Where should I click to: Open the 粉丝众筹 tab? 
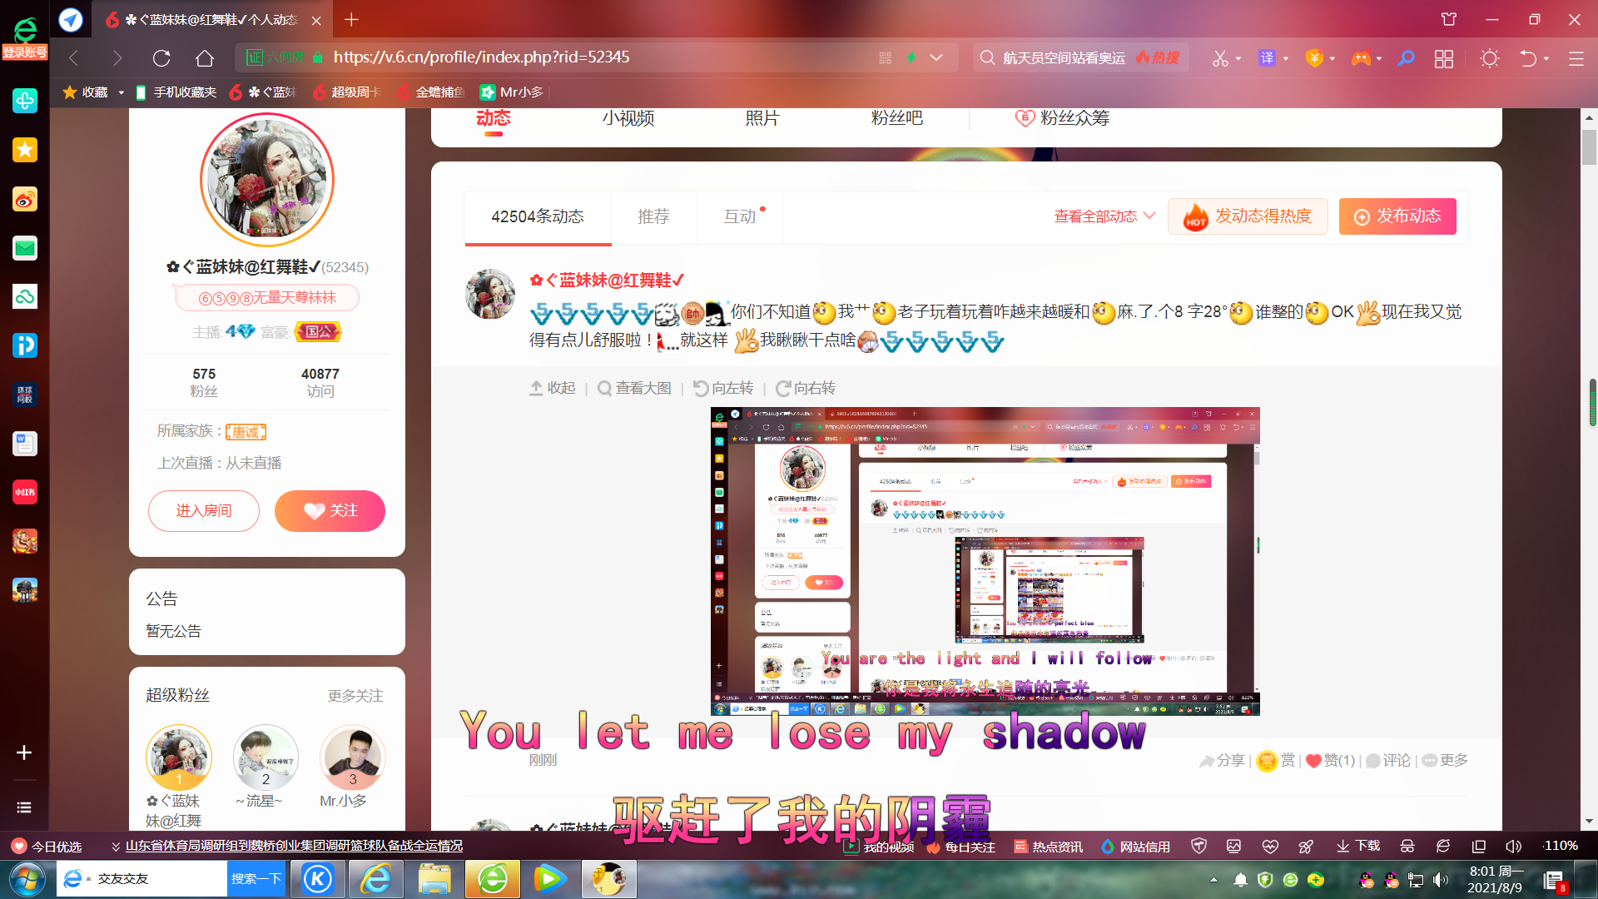tap(1062, 118)
